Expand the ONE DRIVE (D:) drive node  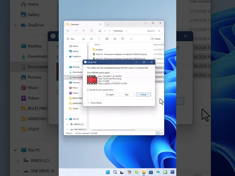pos(68,129)
